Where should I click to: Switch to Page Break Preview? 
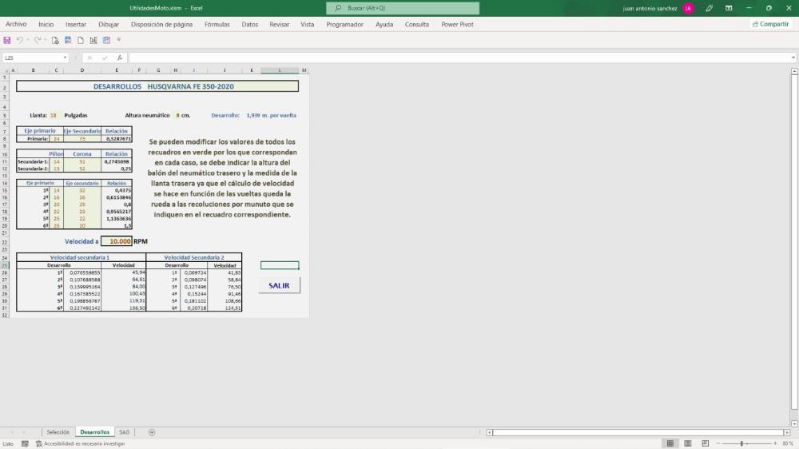click(705, 443)
